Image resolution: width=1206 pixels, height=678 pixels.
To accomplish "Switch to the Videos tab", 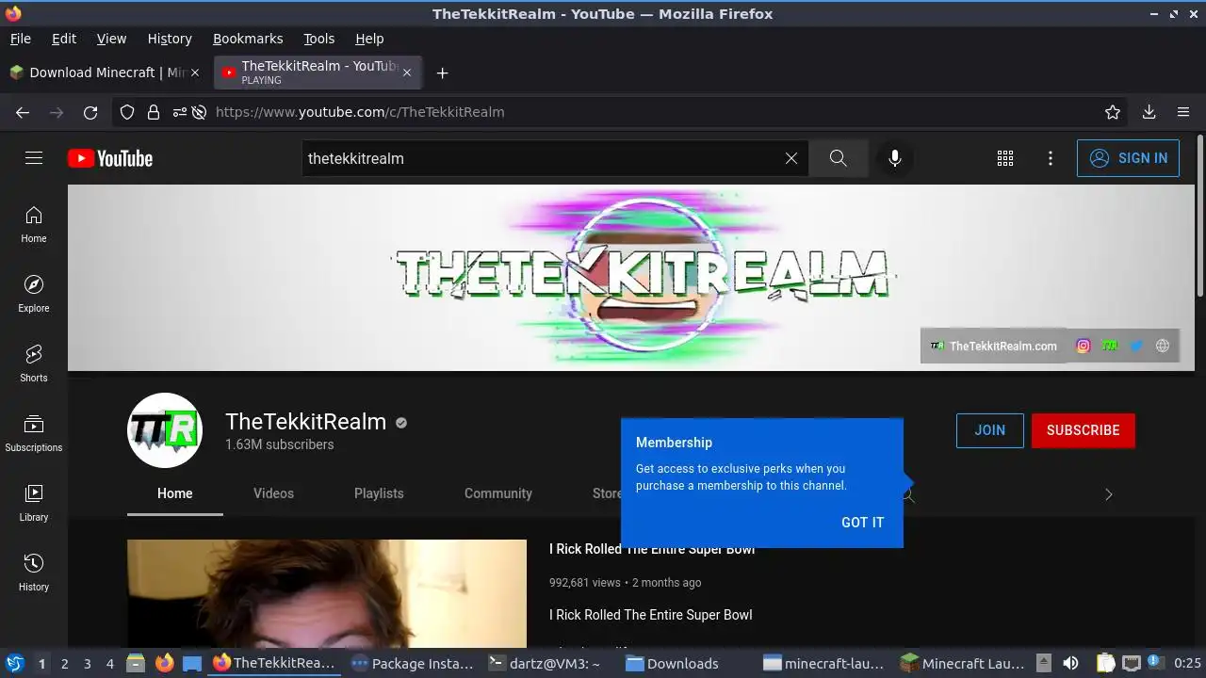I will click(273, 493).
